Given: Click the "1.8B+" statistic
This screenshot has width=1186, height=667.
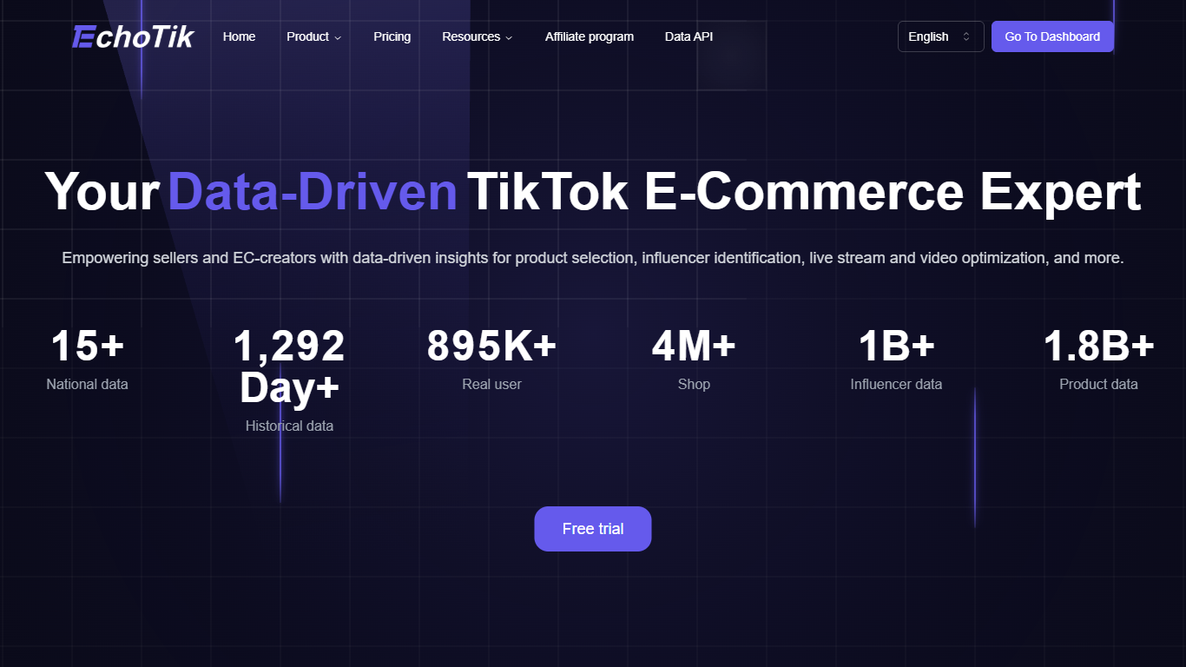Looking at the screenshot, I should 1098,346.
